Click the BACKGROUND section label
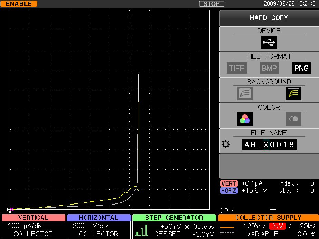The image size is (319, 239). 269,82
